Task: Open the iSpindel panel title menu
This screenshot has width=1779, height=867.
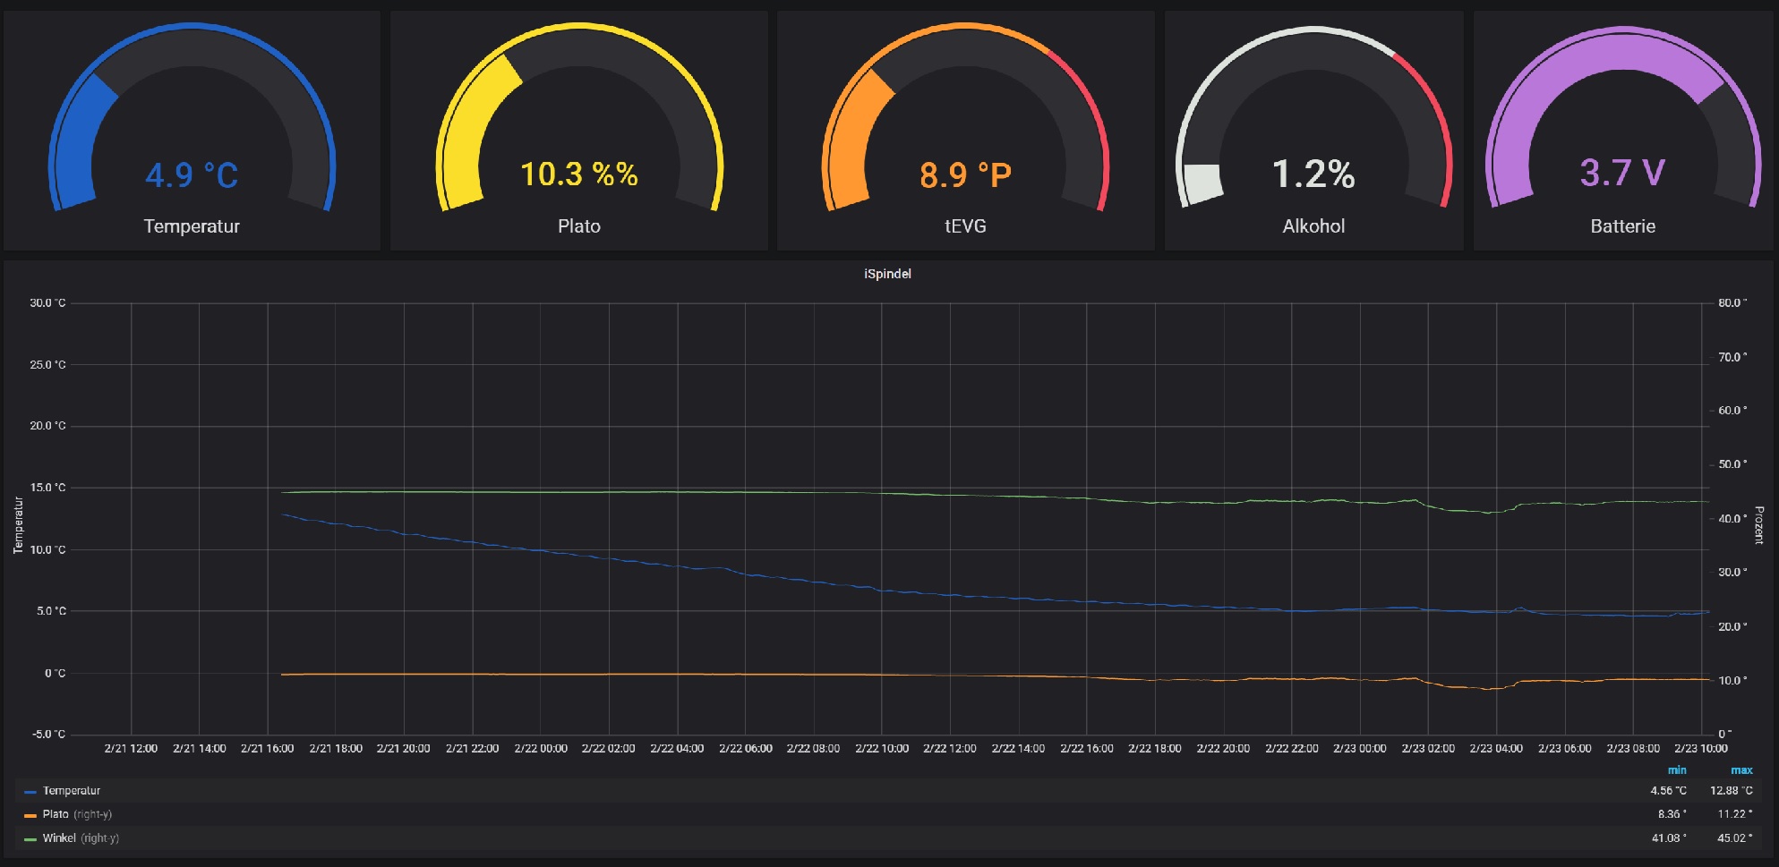Action: click(x=887, y=274)
